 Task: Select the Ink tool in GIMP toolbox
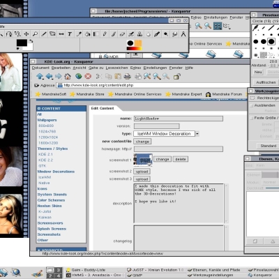pos(157,34)
